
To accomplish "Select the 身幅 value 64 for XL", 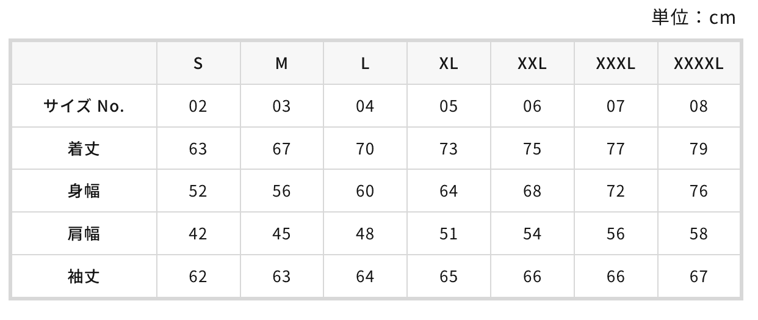I will click(x=449, y=191).
